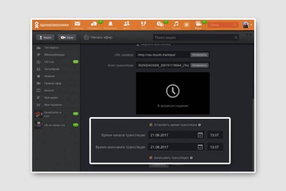The height and width of the screenshot is (191, 286).
Task: Open the notifications bell icon
Action: [x=110, y=24]
